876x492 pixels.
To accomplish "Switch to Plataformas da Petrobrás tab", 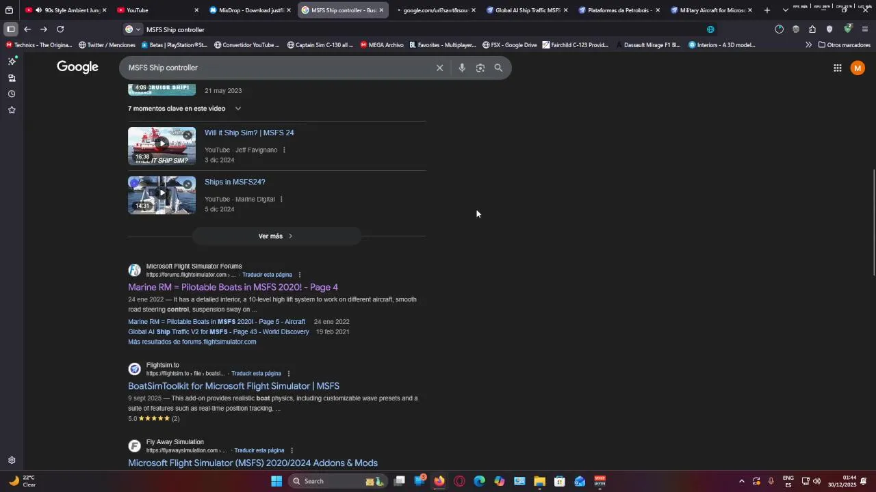I will pyautogui.click(x=619, y=10).
